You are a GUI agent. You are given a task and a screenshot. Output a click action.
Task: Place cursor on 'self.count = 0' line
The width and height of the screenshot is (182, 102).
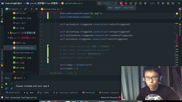(69, 69)
